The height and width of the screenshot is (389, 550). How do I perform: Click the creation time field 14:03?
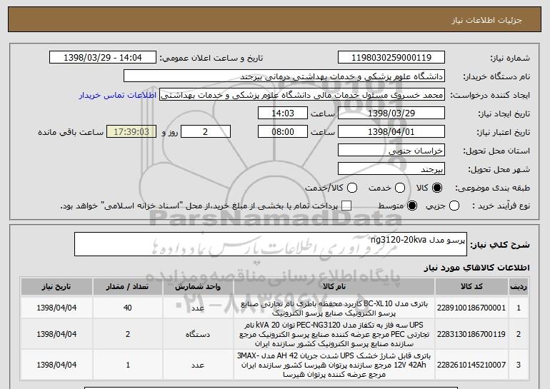283,113
